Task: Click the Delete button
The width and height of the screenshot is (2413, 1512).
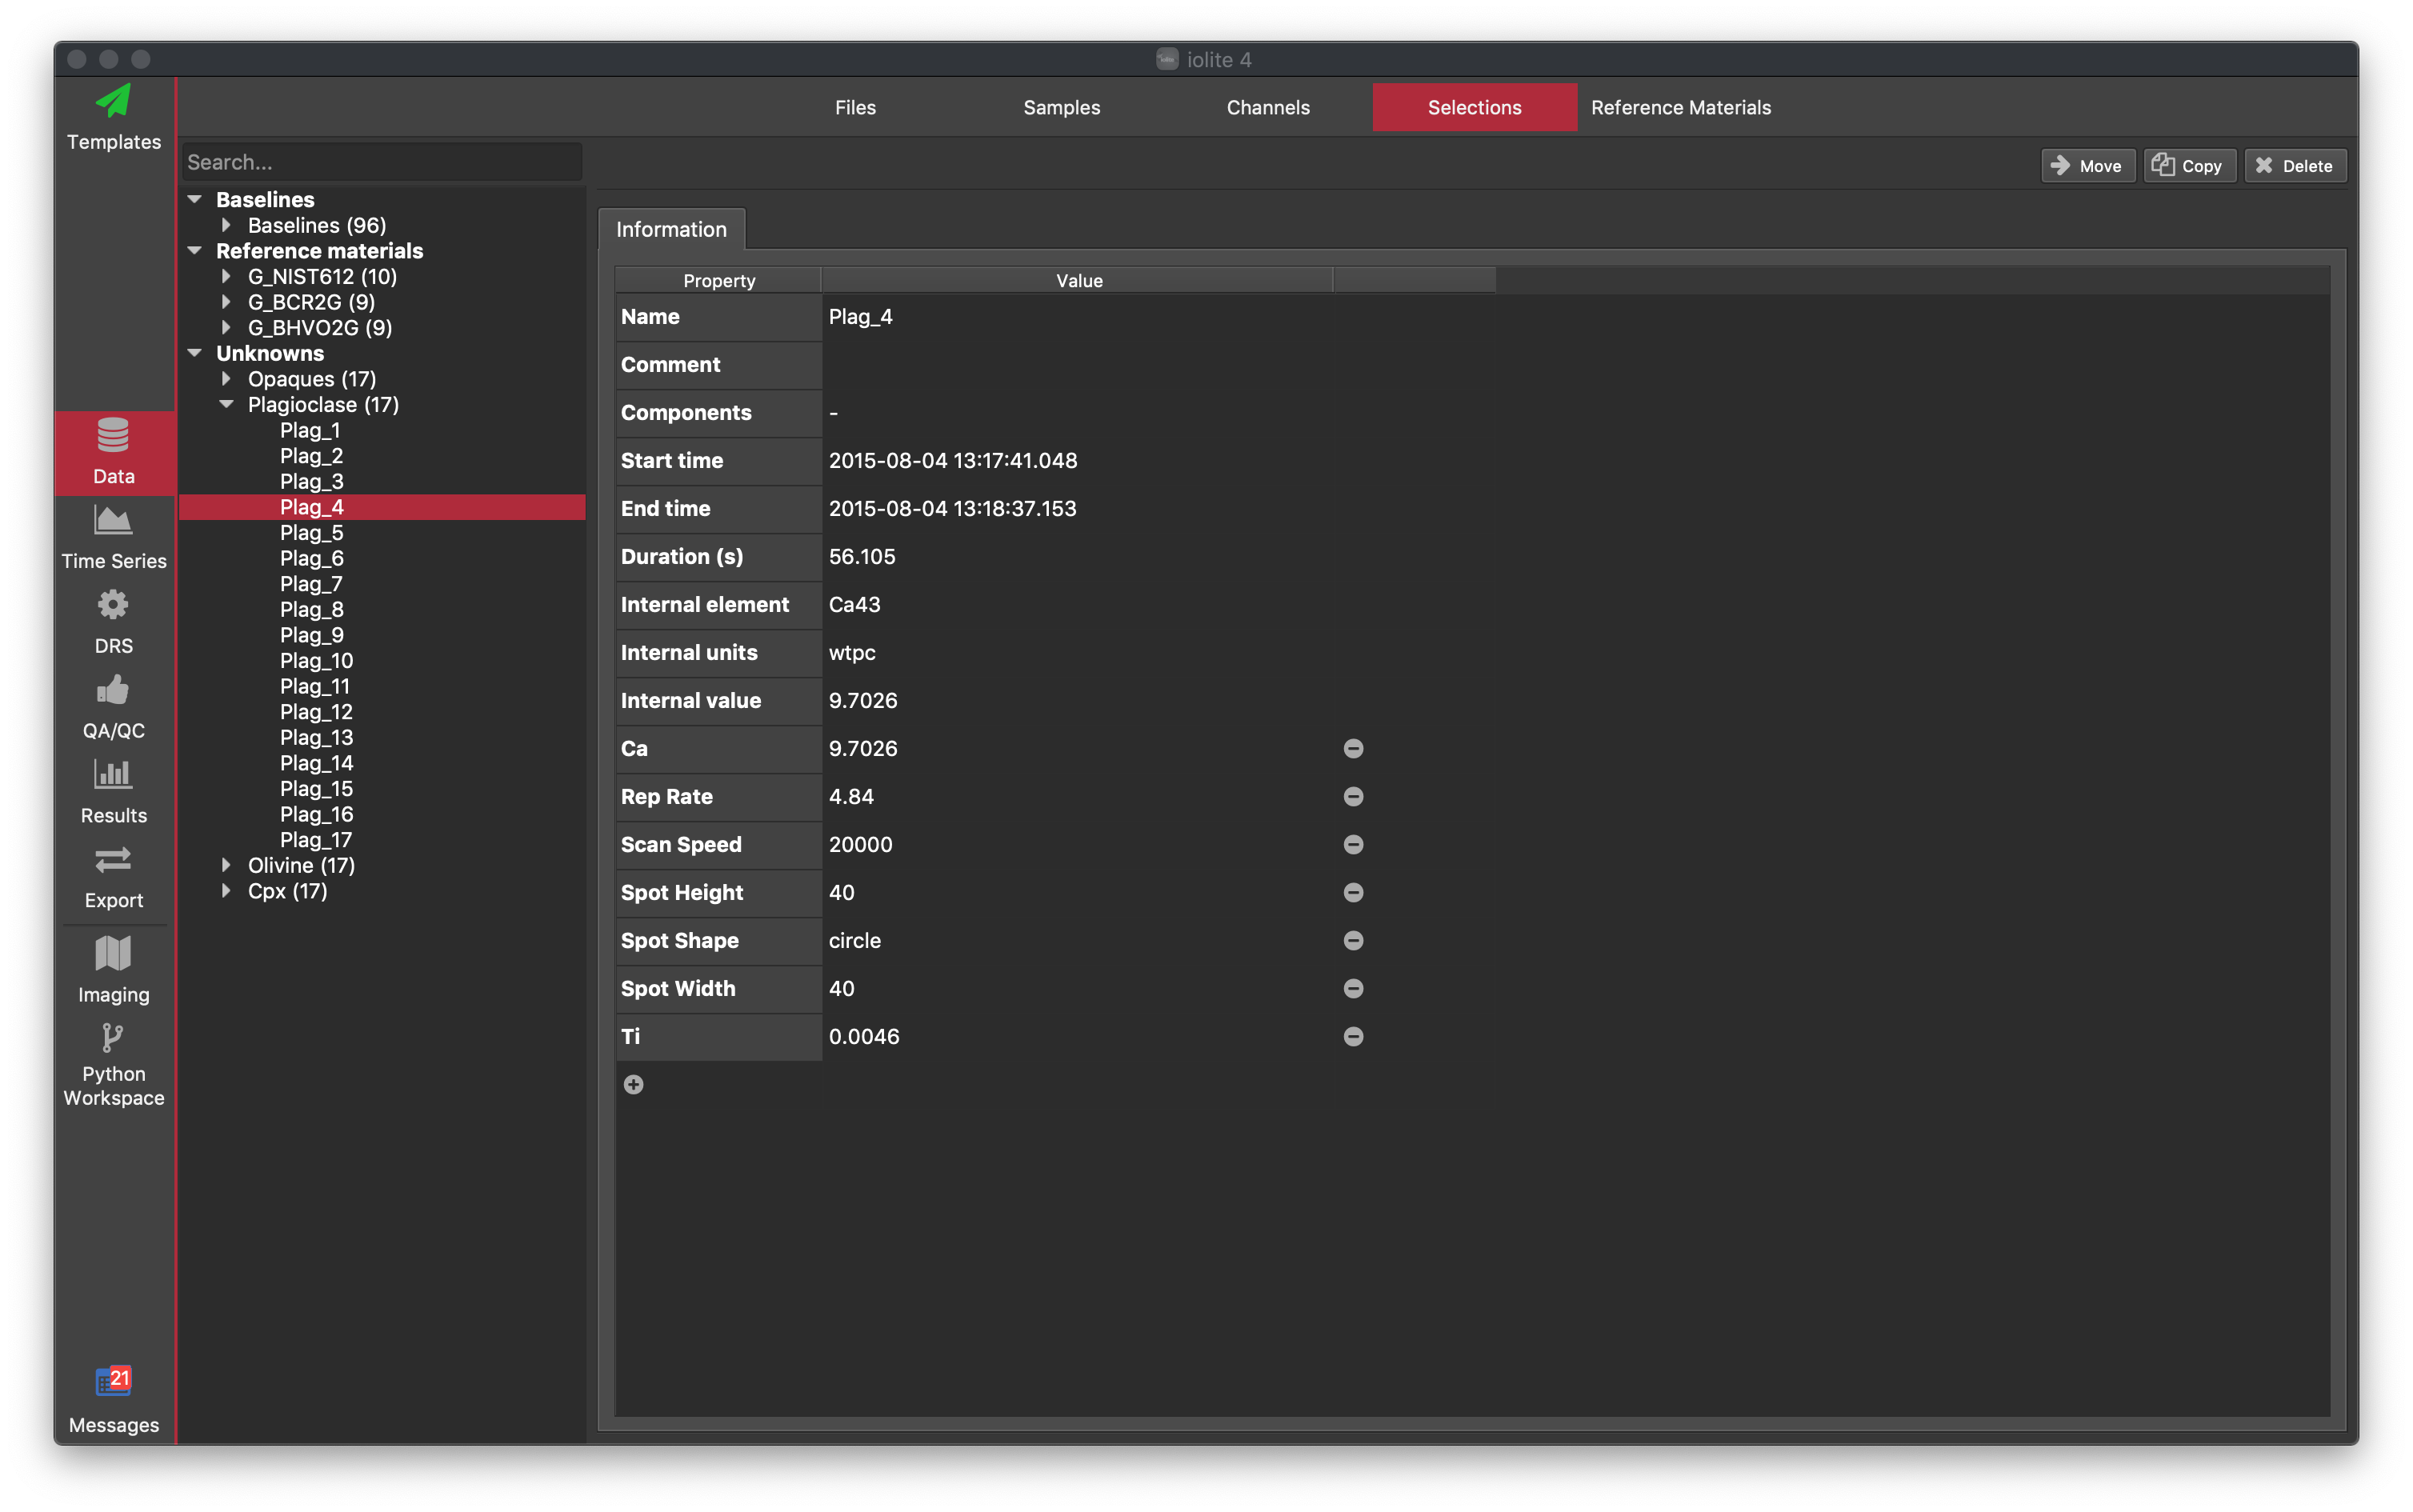Action: pyautogui.click(x=2295, y=166)
